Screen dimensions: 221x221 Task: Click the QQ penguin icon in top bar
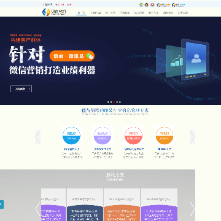click(147, 5)
